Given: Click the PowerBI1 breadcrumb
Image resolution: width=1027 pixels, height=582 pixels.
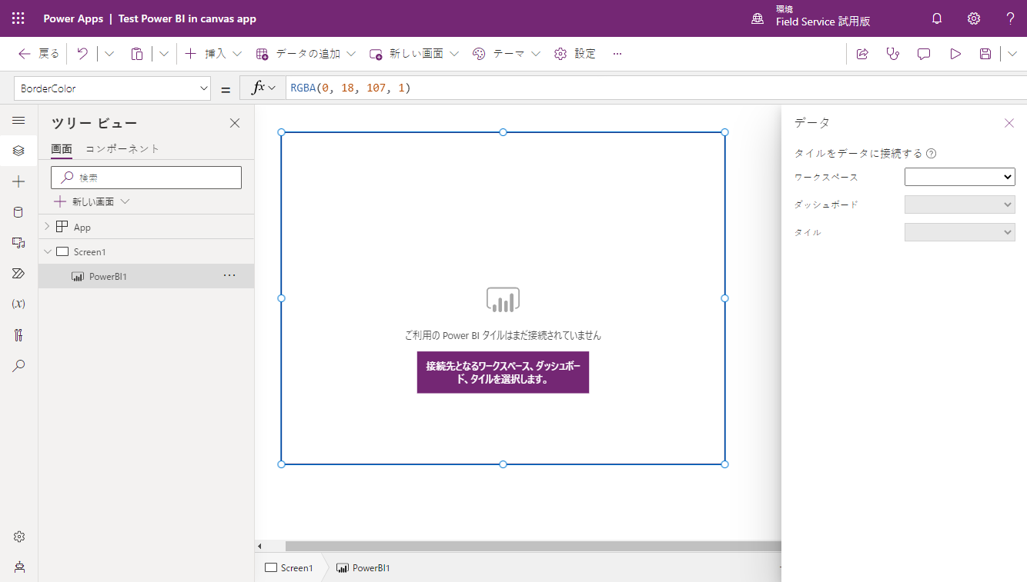Looking at the screenshot, I should pos(363,568).
